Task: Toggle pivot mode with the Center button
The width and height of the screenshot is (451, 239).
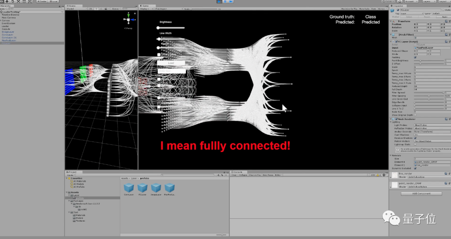Action: [x=42, y=1]
